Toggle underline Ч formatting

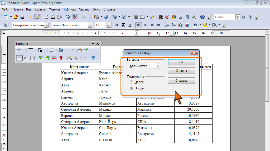coord(130,25)
